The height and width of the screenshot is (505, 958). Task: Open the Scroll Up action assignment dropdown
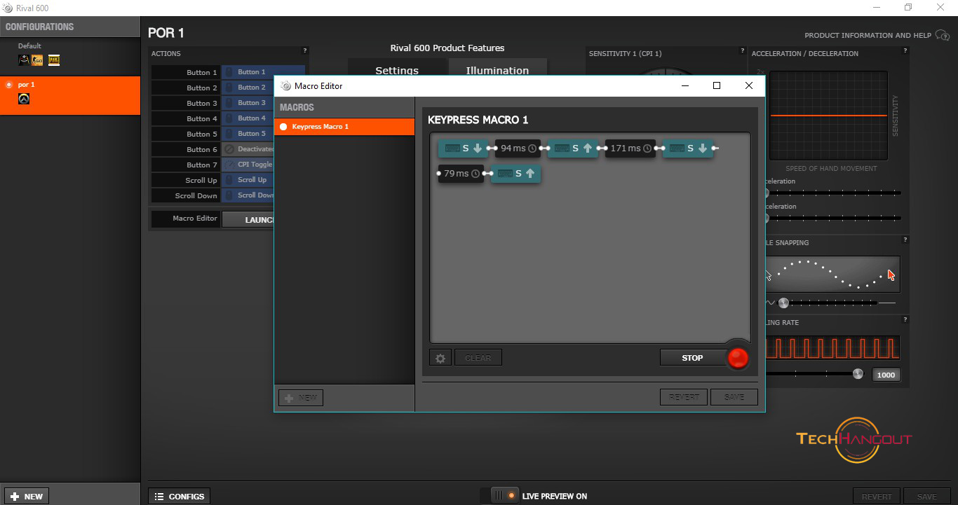pyautogui.click(x=248, y=180)
